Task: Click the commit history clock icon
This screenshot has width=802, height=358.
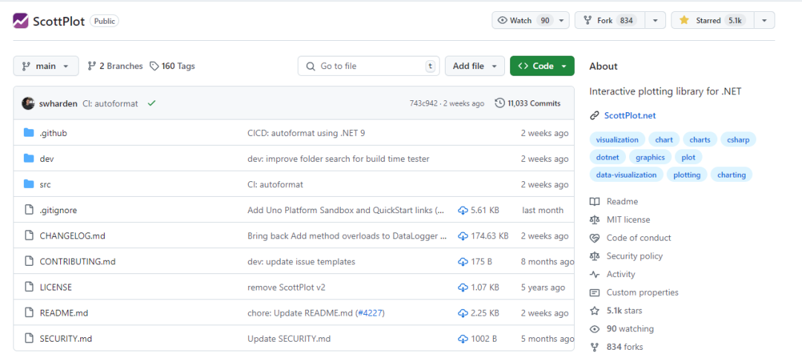Action: pos(500,103)
